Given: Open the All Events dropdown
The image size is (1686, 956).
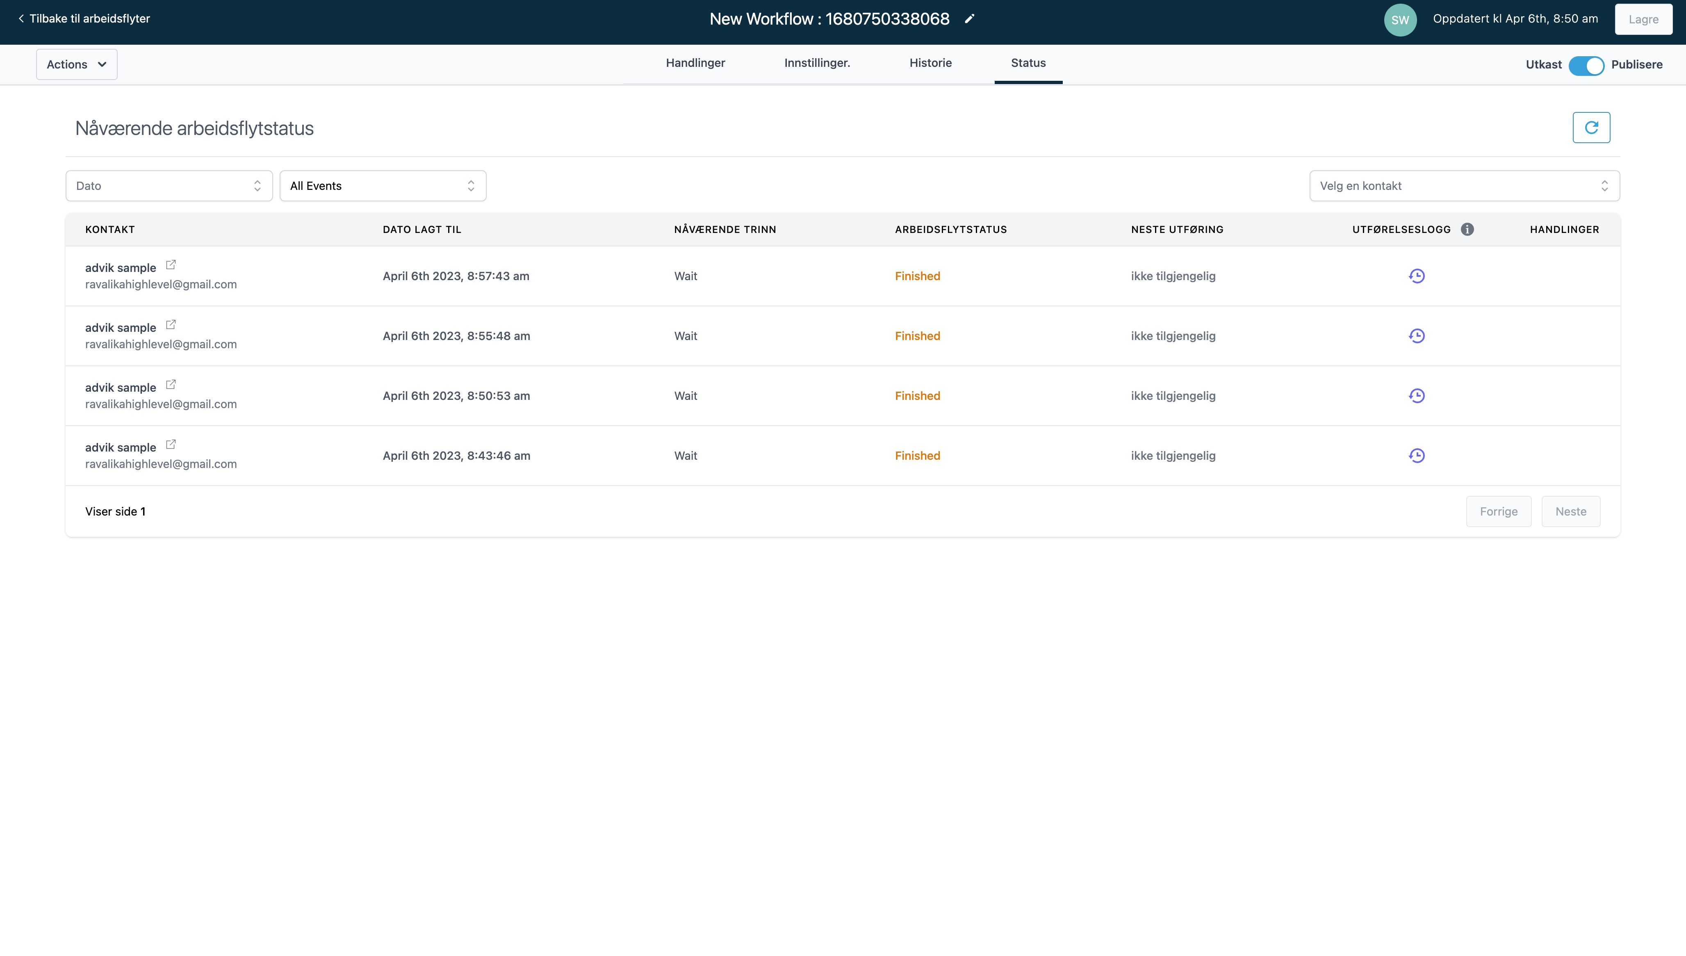Looking at the screenshot, I should click(x=383, y=186).
